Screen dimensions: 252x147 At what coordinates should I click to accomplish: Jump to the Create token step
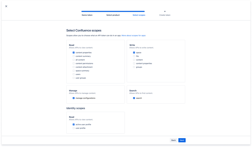(x=165, y=15)
